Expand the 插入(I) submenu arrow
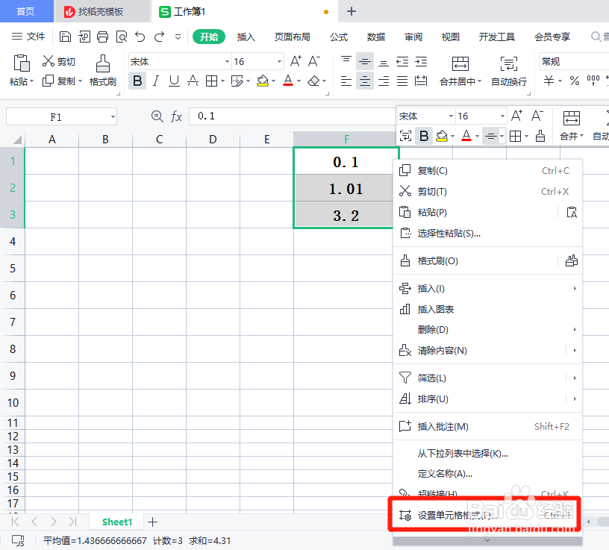The width and height of the screenshot is (609, 550). point(575,288)
